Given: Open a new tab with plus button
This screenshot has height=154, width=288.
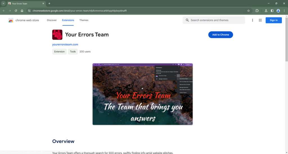Looking at the screenshot, I should click(49, 3).
